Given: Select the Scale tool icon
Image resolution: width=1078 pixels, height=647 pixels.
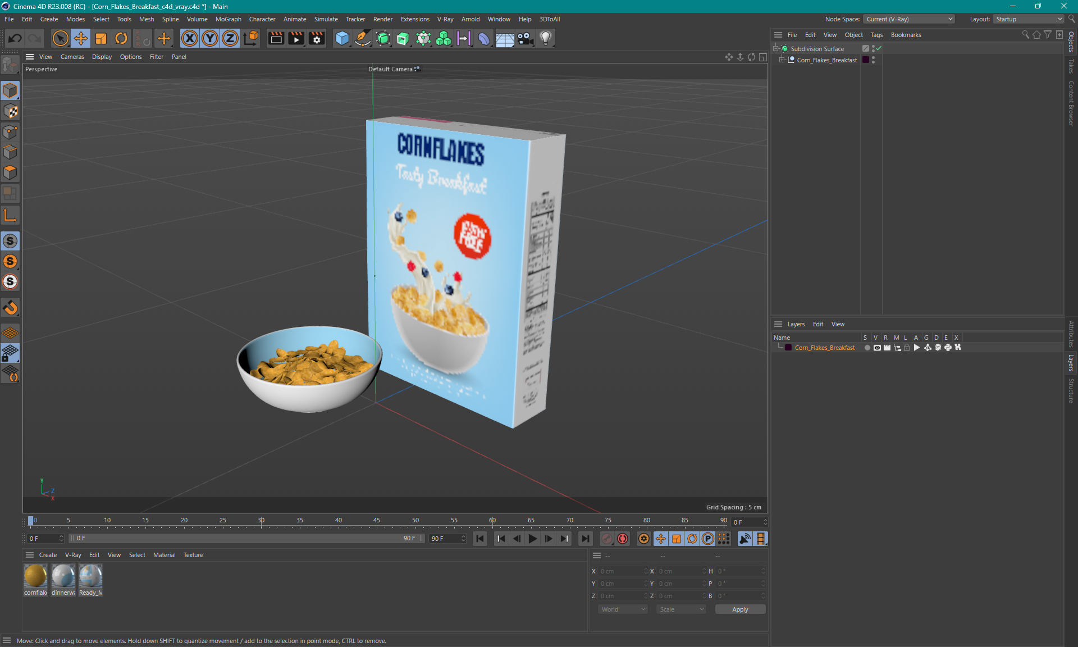Looking at the screenshot, I should (x=101, y=38).
